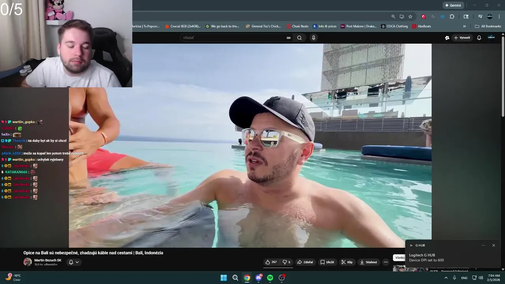The image size is (505, 284).
Task: Open Spotify from the taskbar
Action: tap(270, 278)
